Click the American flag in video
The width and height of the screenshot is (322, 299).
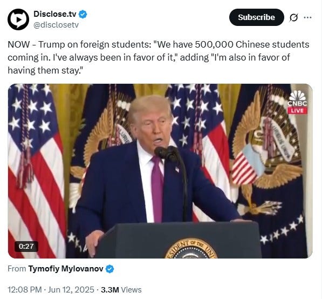[36, 171]
